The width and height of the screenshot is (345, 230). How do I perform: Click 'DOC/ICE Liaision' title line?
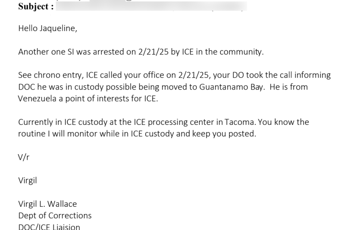(x=49, y=227)
